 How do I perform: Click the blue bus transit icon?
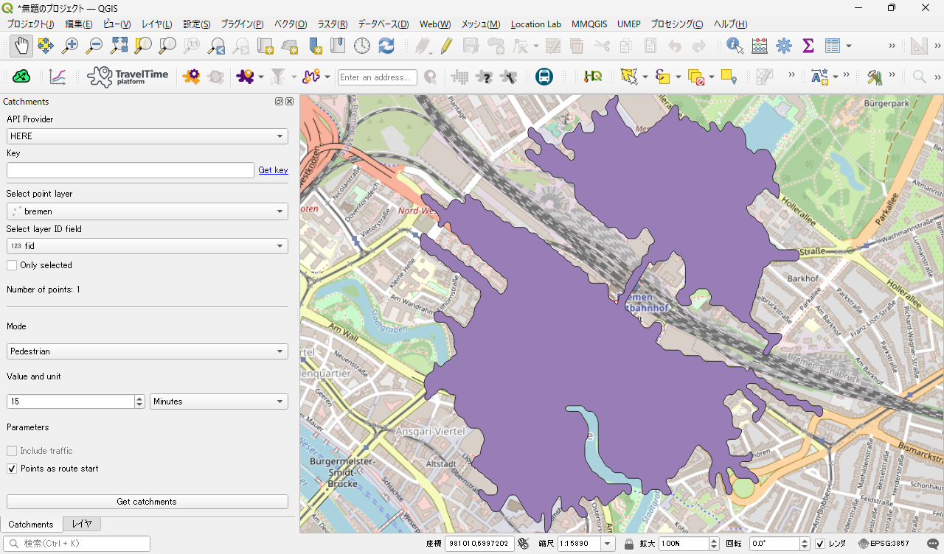click(544, 77)
